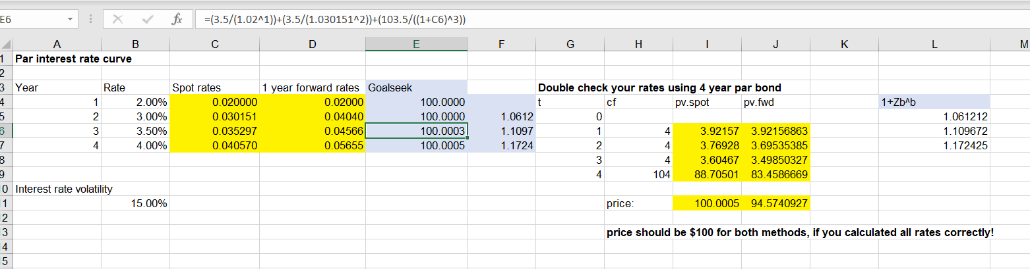
Task: Select price cell 94.5740927
Action: tap(775, 204)
